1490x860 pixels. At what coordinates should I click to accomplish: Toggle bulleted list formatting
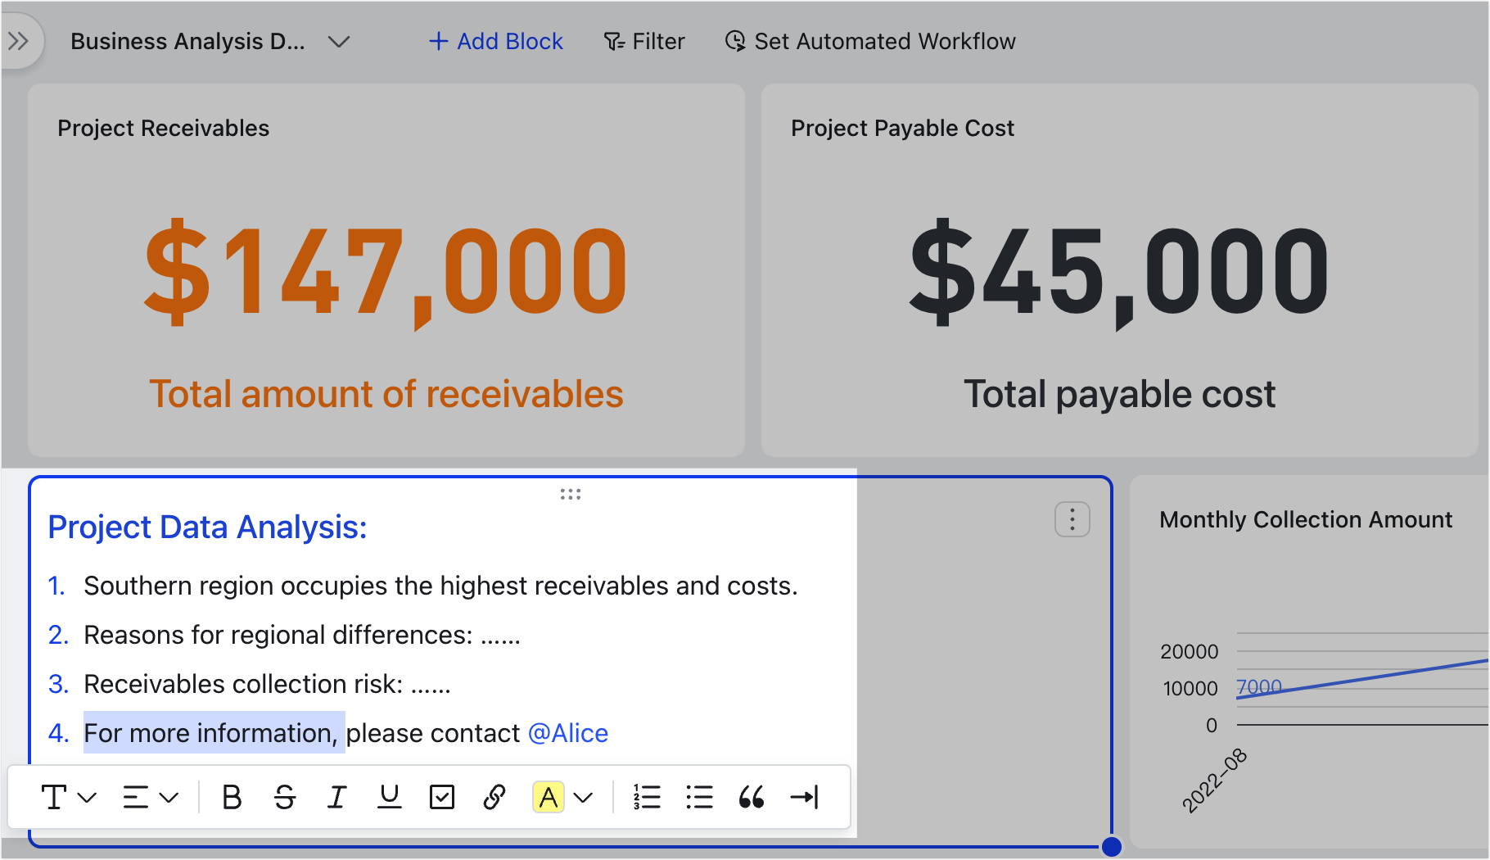click(x=699, y=797)
